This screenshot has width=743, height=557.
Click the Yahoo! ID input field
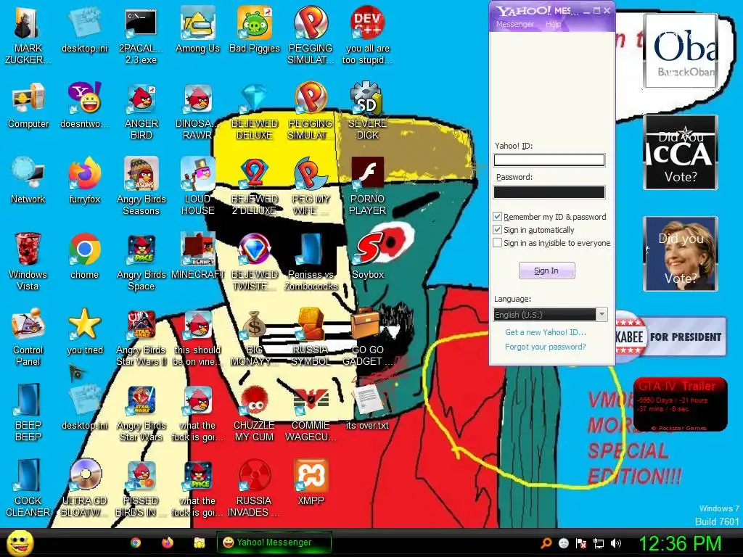click(549, 160)
